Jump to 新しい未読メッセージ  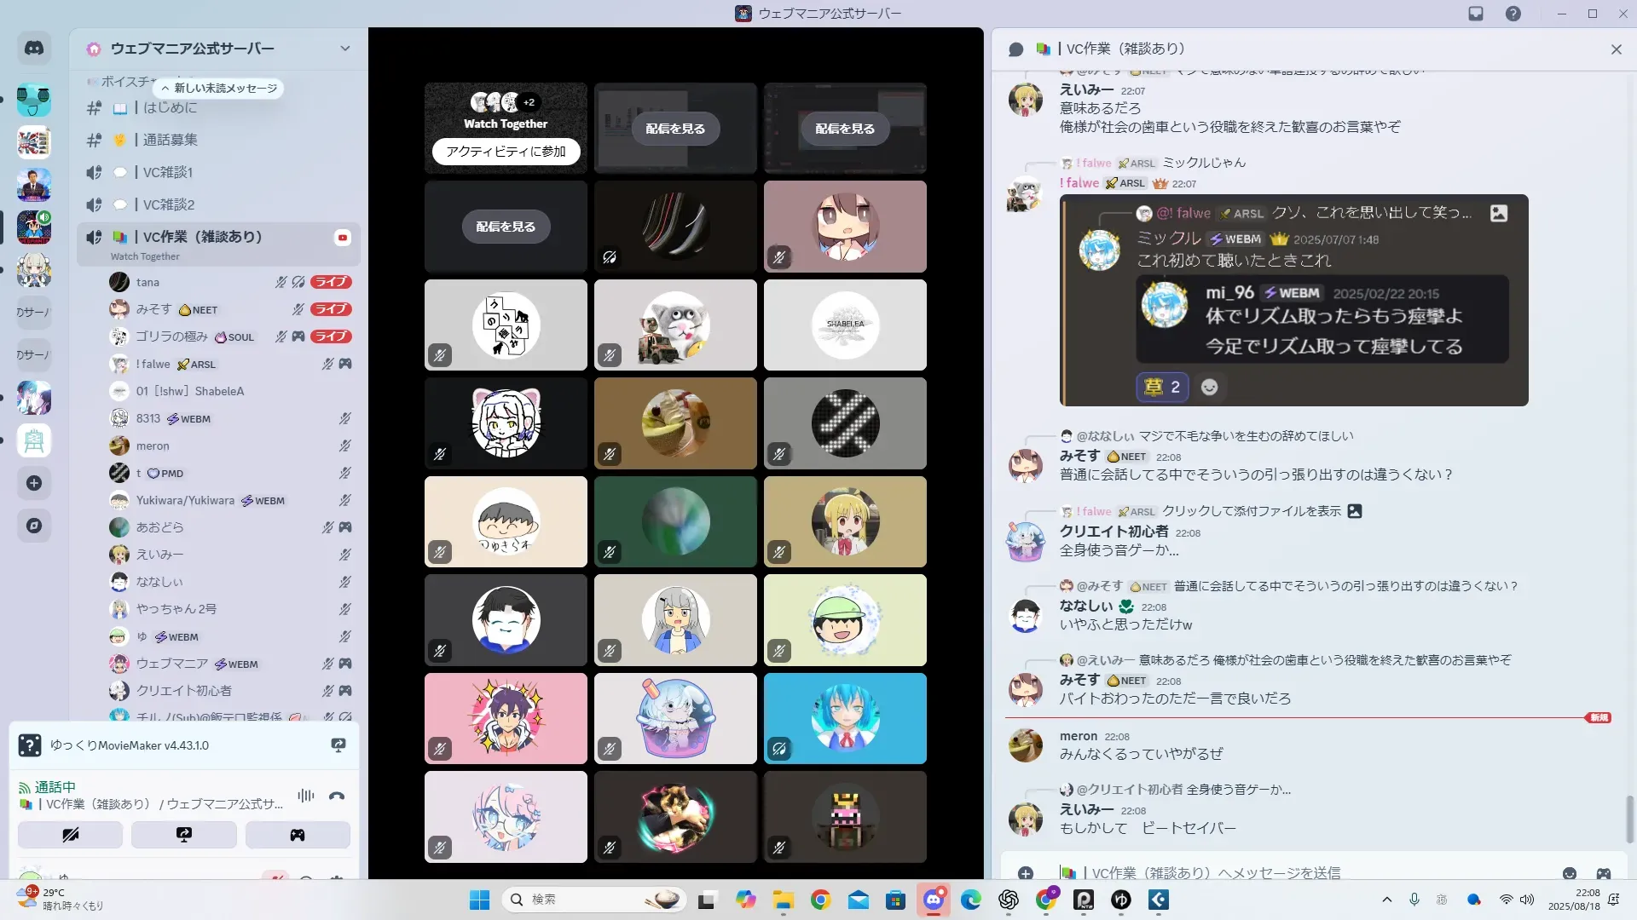click(x=219, y=88)
